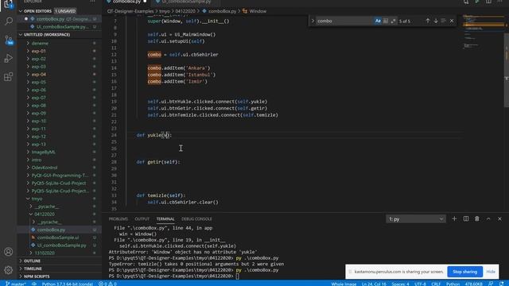Open Ui_comboBoxSample.py in the file tree
The height and width of the screenshot is (286, 509).
pos(61,245)
